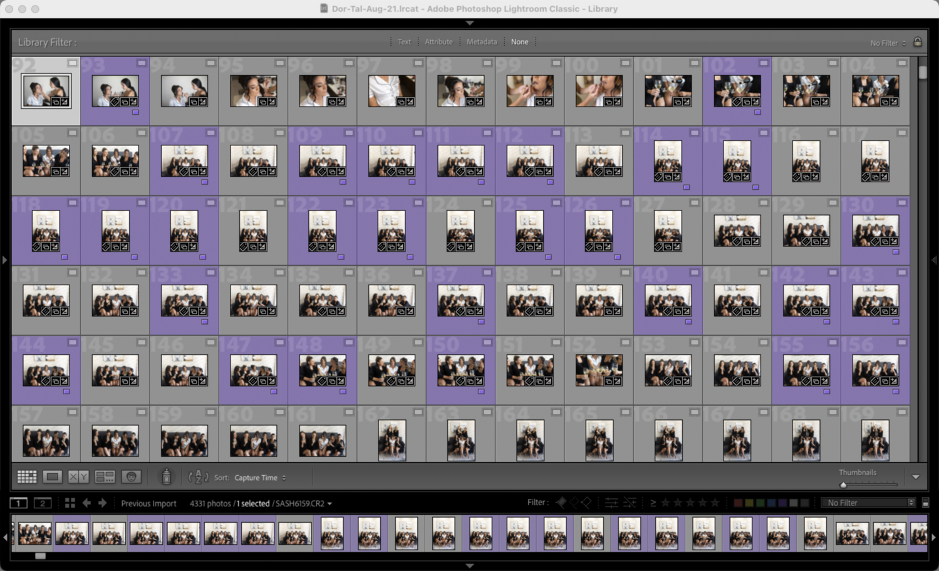The image size is (939, 571).
Task: Toggle the flag on photo cell 104
Action: click(902, 63)
